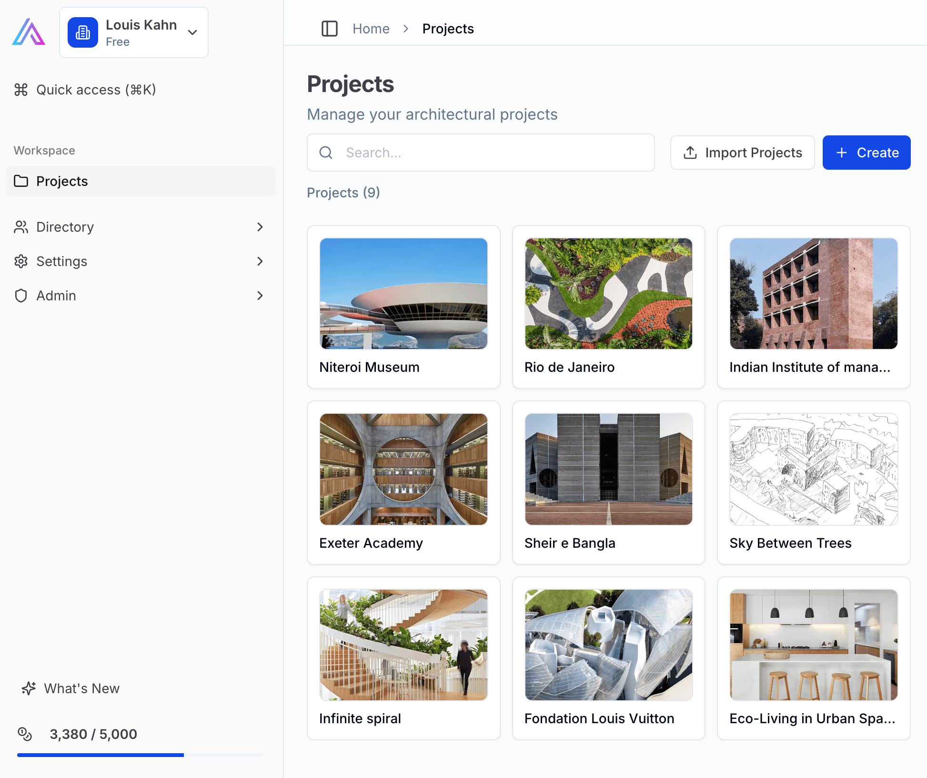Screen dimensions: 927x778
Task: Click the credits coin icon
Action: (25, 734)
